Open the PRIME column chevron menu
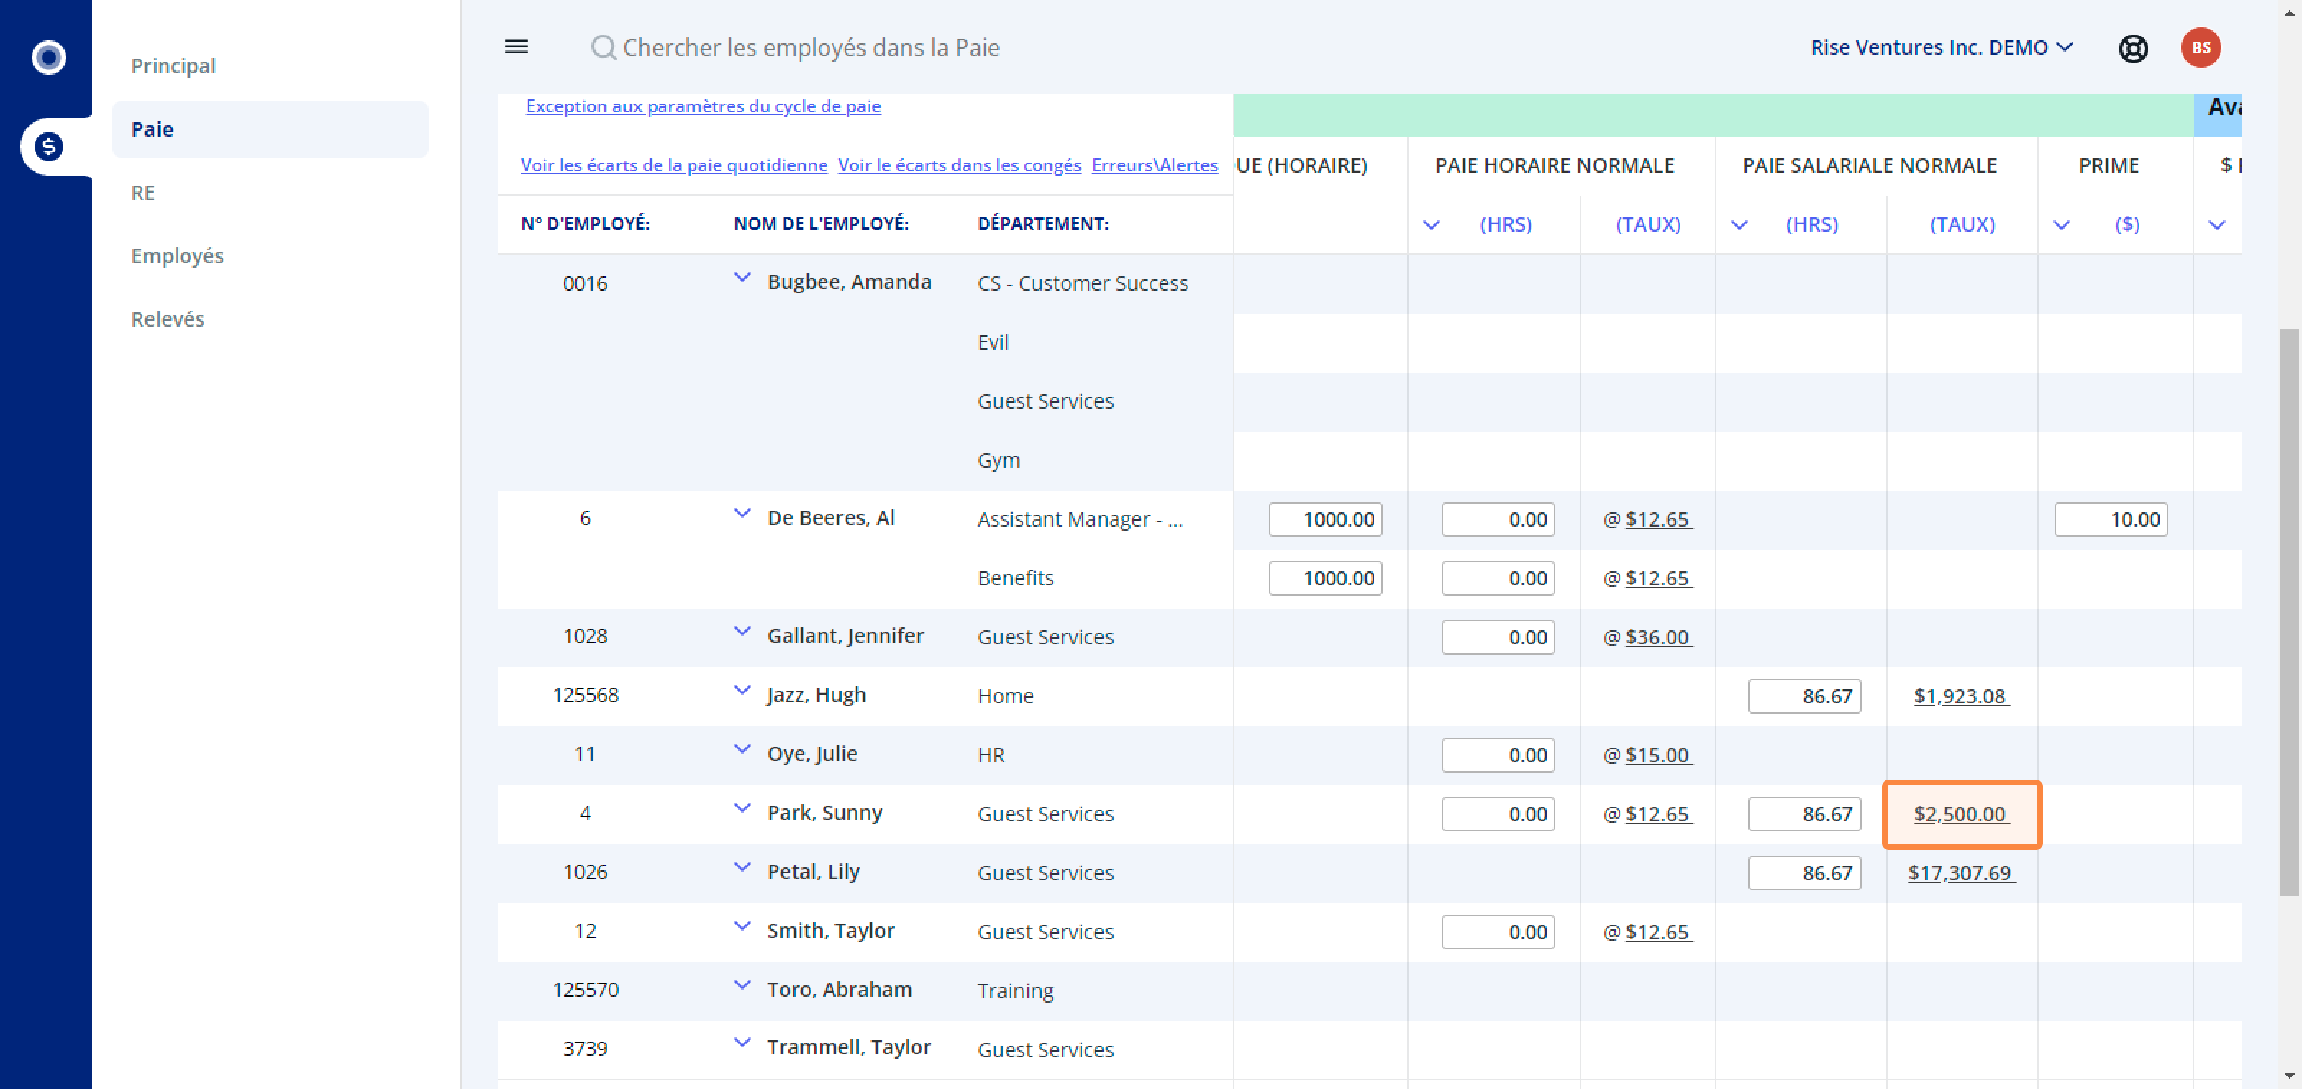2302x1089 pixels. tap(2062, 225)
